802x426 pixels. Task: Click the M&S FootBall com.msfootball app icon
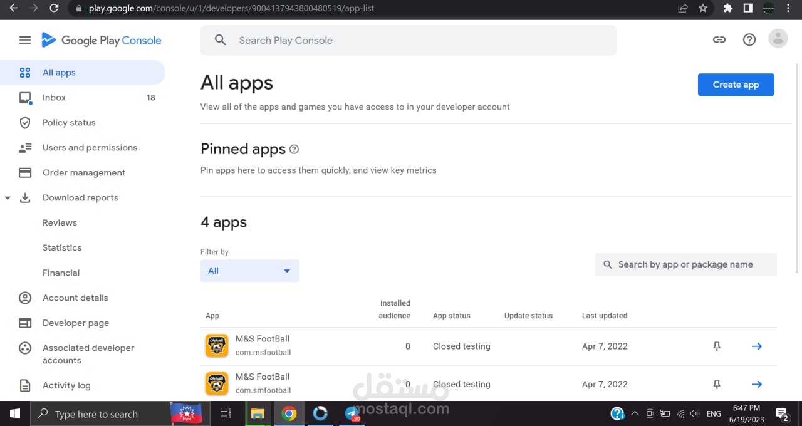(x=217, y=346)
